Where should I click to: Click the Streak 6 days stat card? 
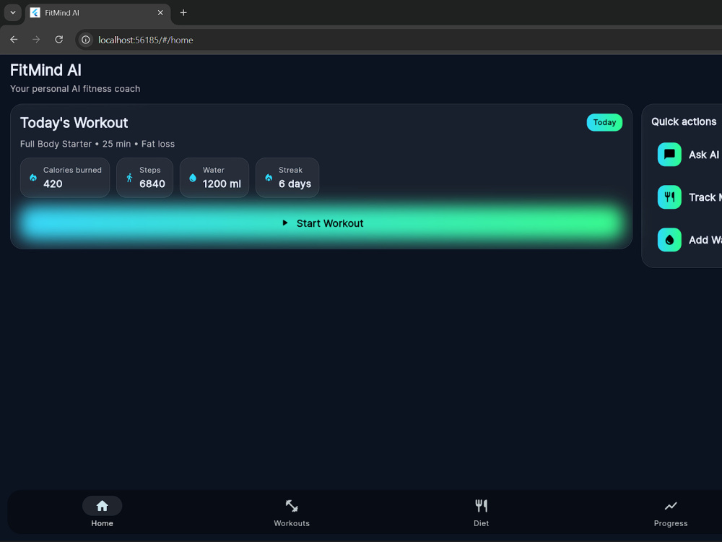(x=287, y=178)
